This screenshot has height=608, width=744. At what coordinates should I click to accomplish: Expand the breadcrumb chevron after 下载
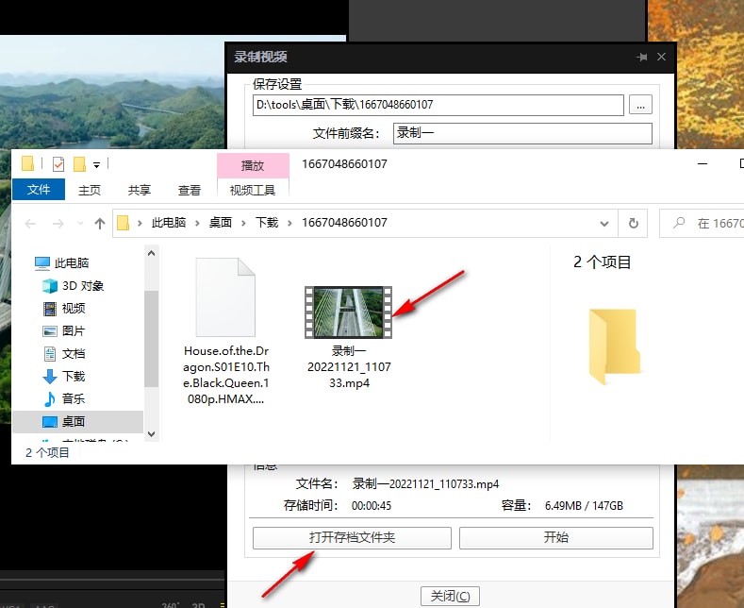289,223
